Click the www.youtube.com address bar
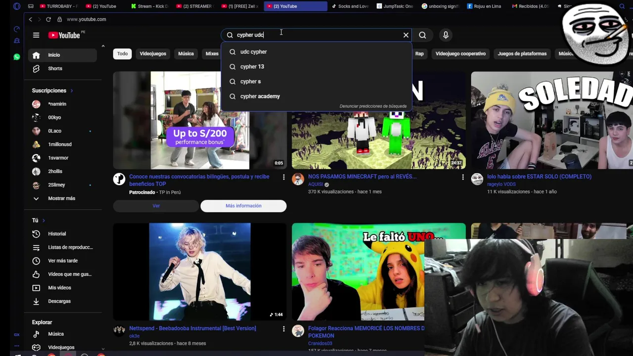The image size is (633, 356). [x=87, y=19]
